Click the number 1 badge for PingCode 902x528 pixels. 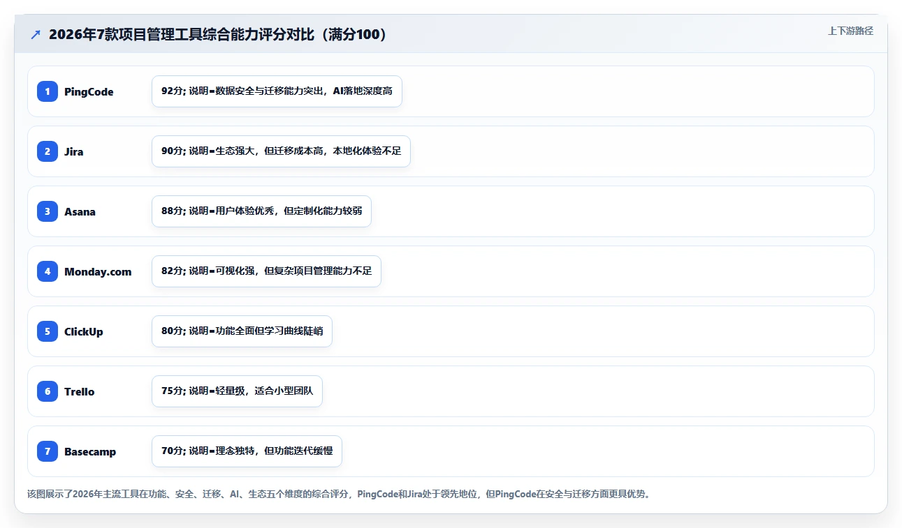[x=48, y=91]
